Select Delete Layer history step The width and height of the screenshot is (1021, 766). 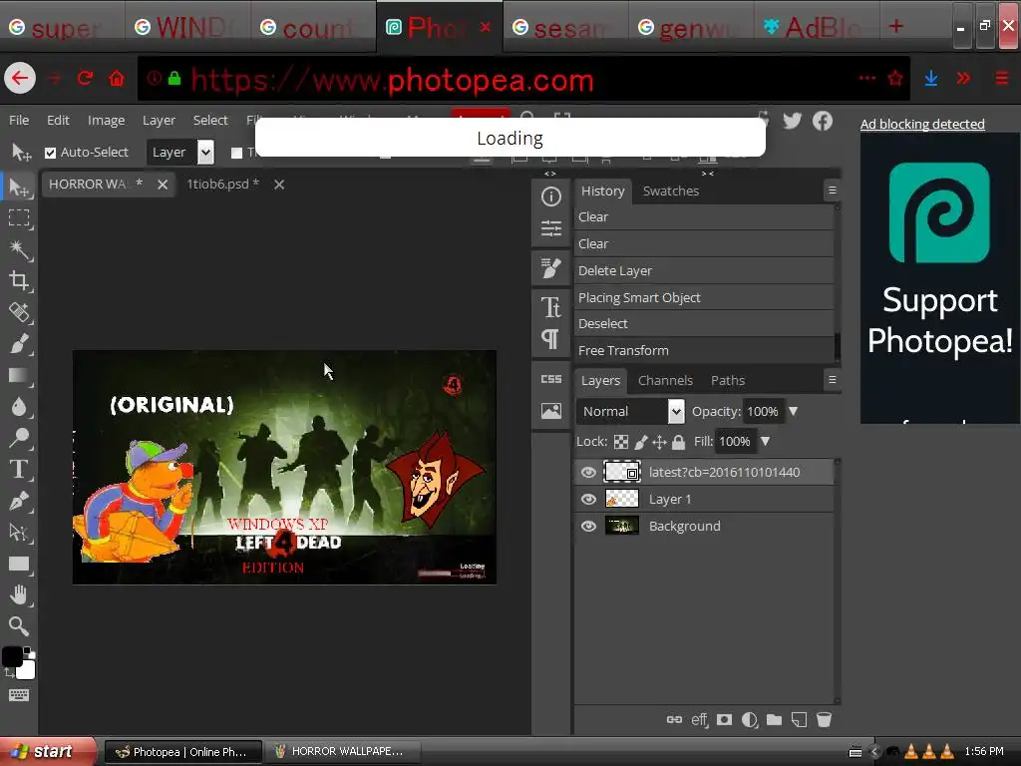tap(704, 270)
